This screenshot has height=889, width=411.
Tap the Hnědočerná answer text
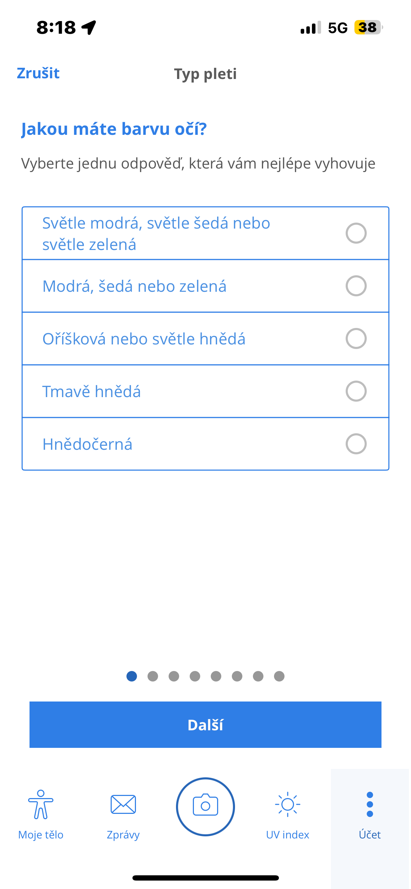click(87, 444)
